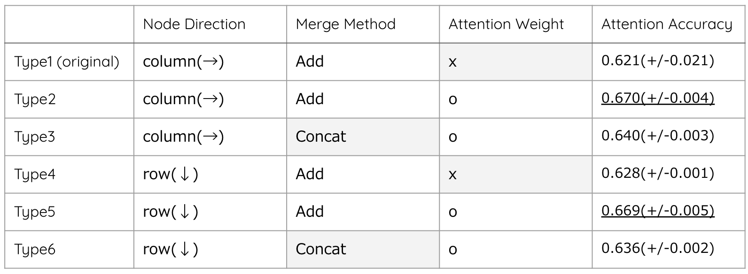The width and height of the screenshot is (748, 274).
Task: Select the Type4 row label
Action: click(x=35, y=174)
